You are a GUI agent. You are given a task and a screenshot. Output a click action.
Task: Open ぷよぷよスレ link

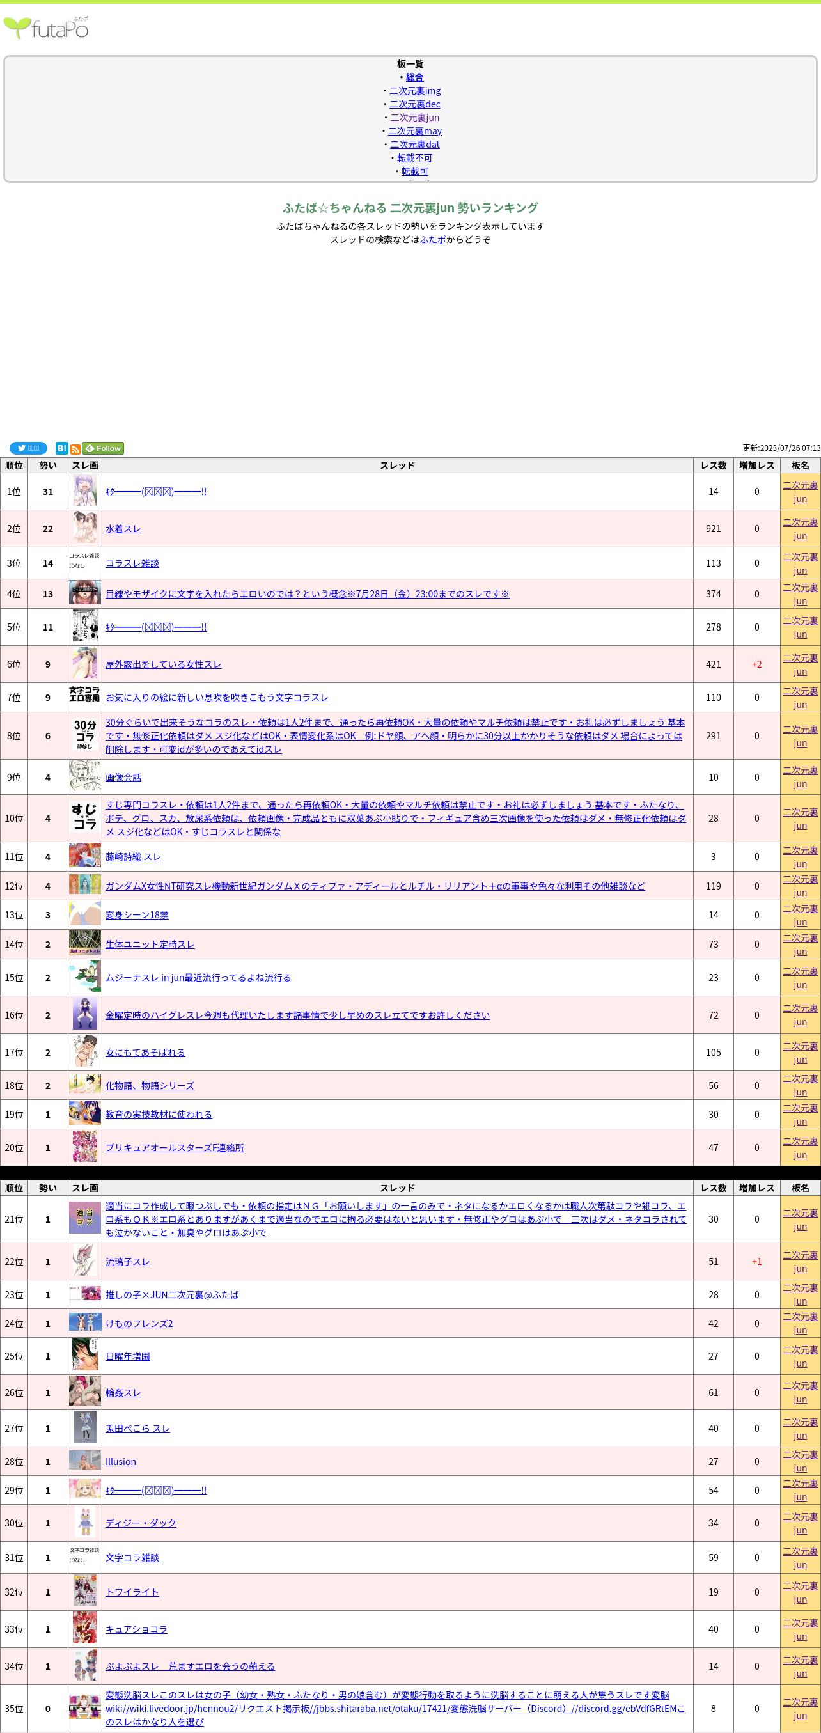[x=191, y=1666]
